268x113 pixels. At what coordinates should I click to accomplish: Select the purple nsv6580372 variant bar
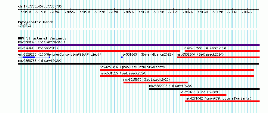(139, 45)
